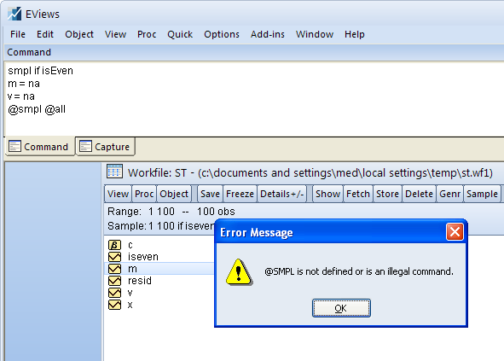Click the EViews application logo icon

click(14, 14)
